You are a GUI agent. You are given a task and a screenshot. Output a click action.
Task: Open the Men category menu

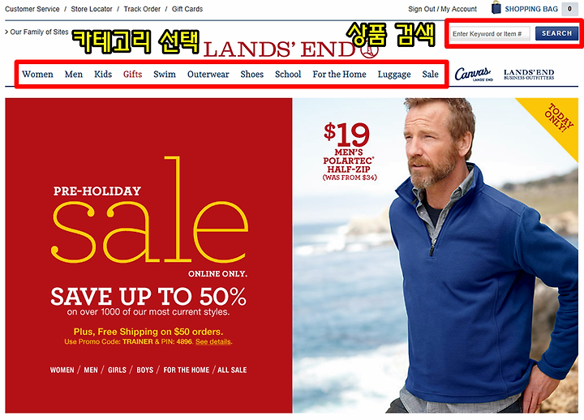[x=74, y=74]
